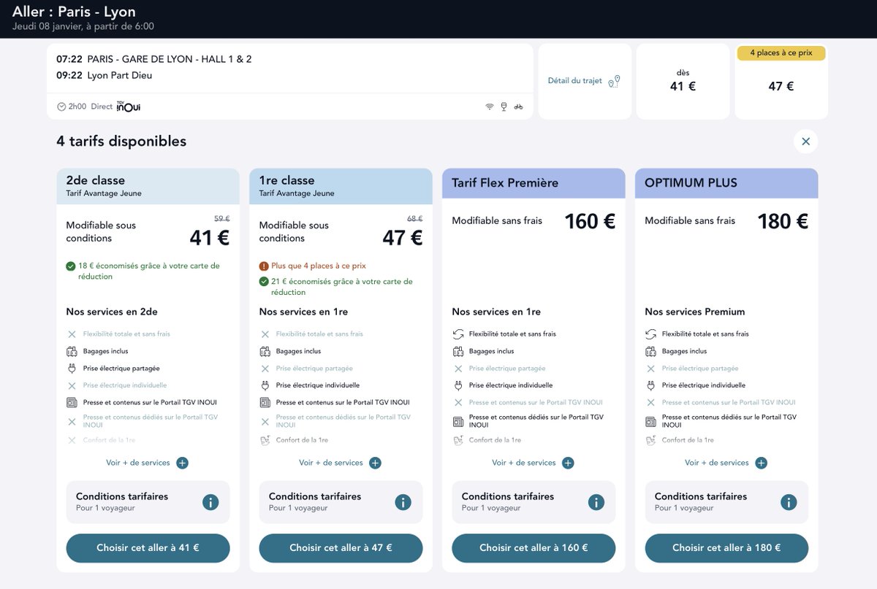The height and width of the screenshot is (589, 877).
Task: Click the 1re classe card header
Action: (341, 186)
